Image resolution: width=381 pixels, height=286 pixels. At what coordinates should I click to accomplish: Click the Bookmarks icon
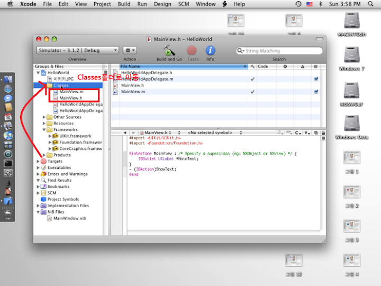(x=43, y=186)
